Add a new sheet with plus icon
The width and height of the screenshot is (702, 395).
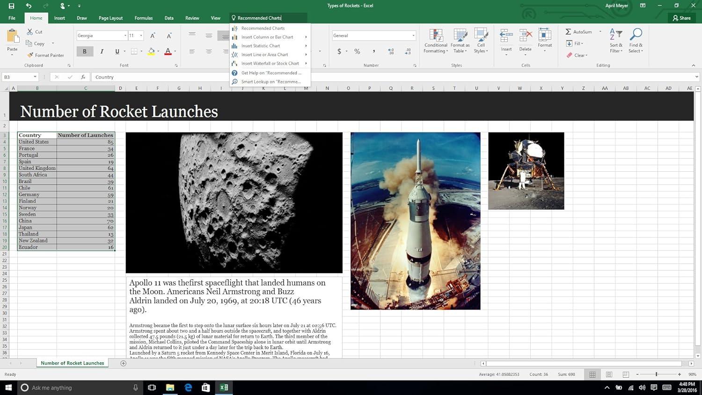124,363
